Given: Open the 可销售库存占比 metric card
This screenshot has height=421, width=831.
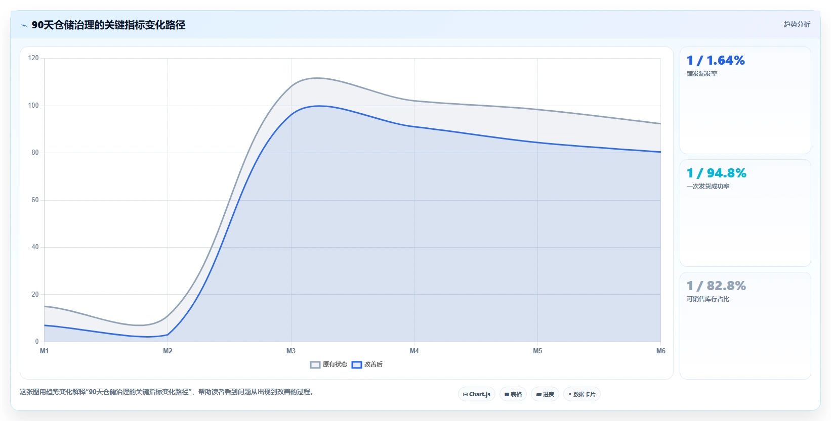Looking at the screenshot, I should pos(745,325).
